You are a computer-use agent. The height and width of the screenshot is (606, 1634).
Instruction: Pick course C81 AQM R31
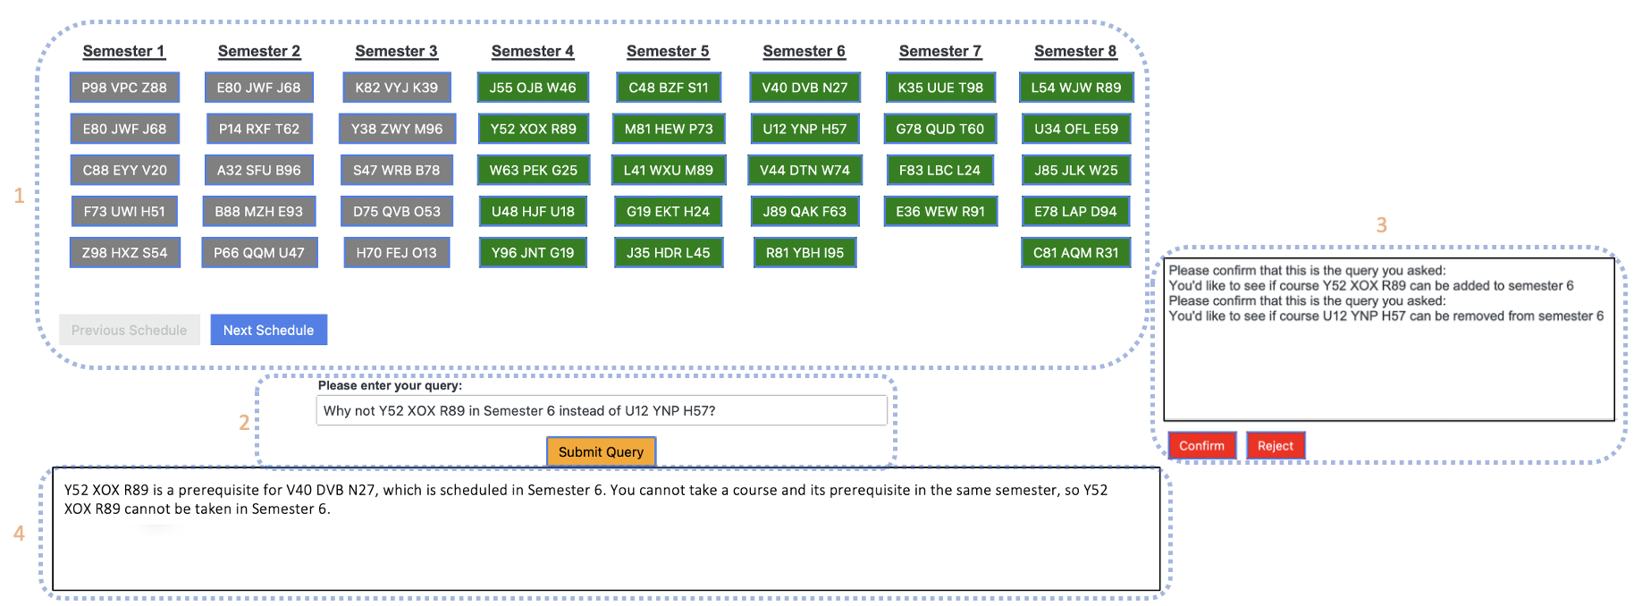click(1076, 252)
